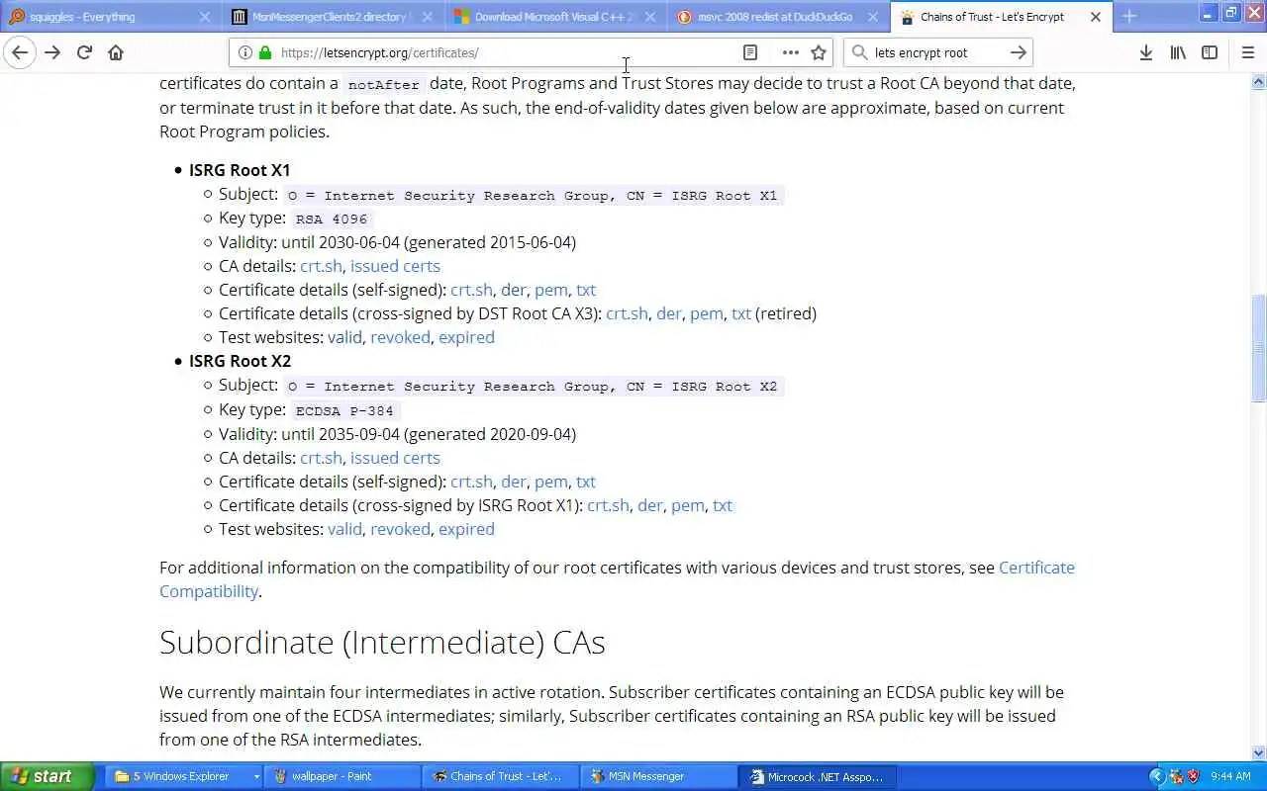Switch to wallpaper - Paint taskbar window
1267x791 pixels.
click(343, 776)
